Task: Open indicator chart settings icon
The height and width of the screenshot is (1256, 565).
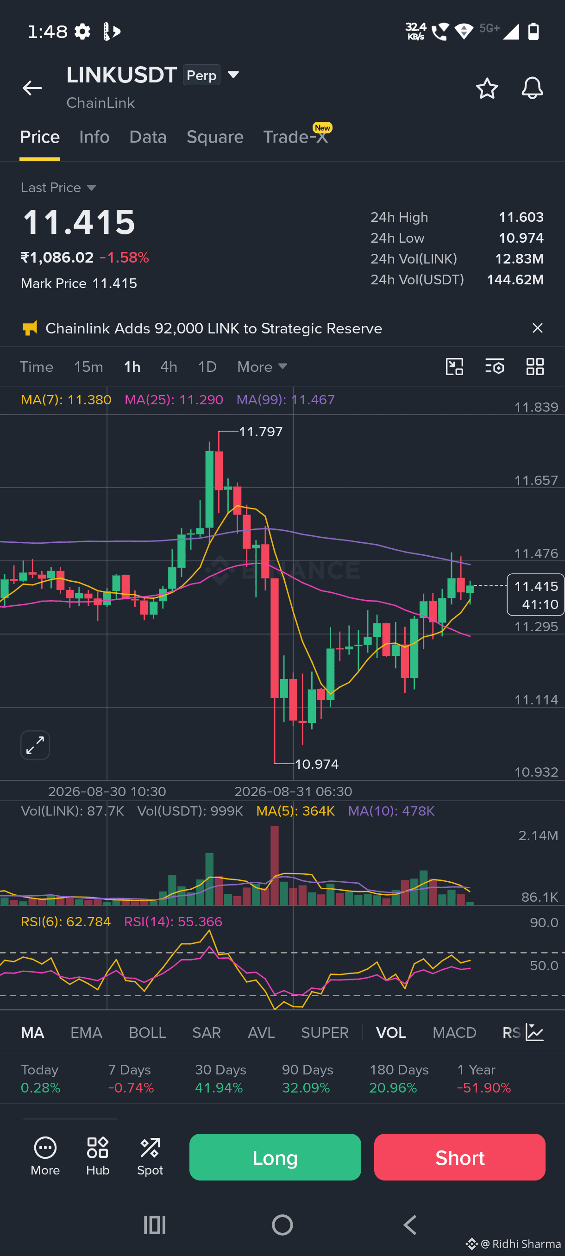Action: 534,1032
